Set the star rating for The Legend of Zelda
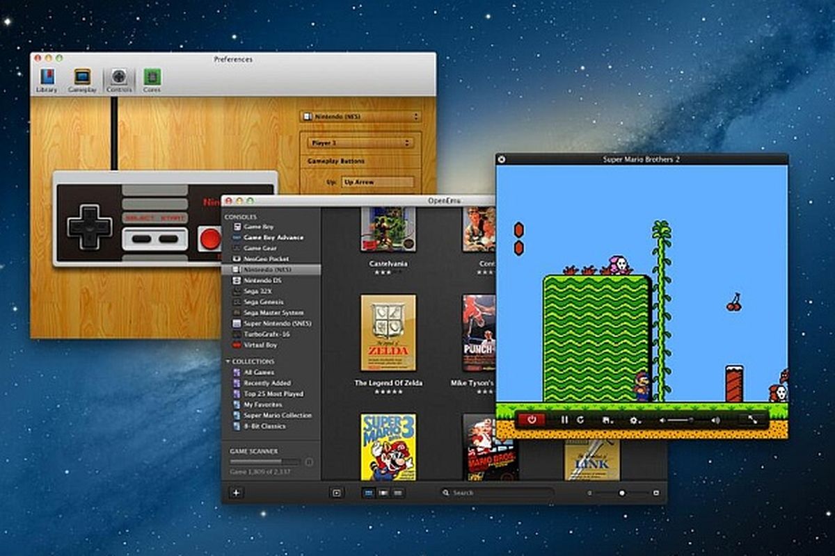Viewport: 835px width, 556px height. (388, 392)
